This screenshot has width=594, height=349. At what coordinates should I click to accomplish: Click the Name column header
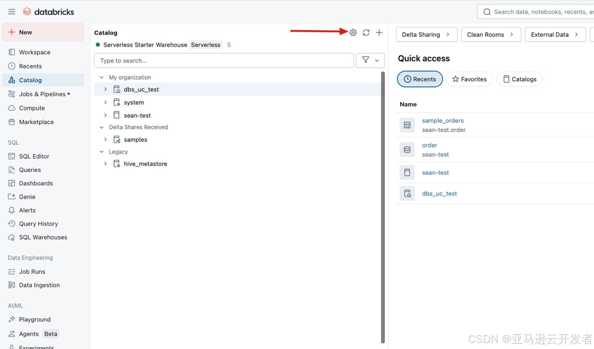coord(408,104)
